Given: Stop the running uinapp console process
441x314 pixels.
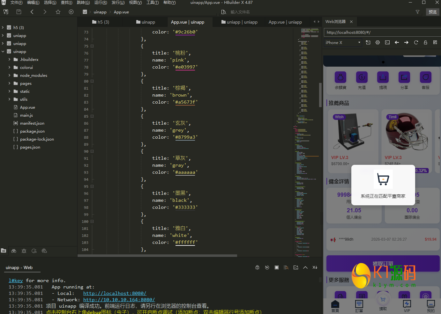Looking at the screenshot, I should point(277,267).
